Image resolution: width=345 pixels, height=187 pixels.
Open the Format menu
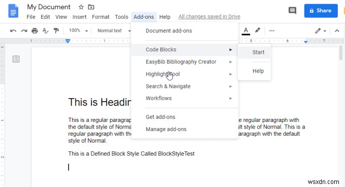pyautogui.click(x=100, y=17)
